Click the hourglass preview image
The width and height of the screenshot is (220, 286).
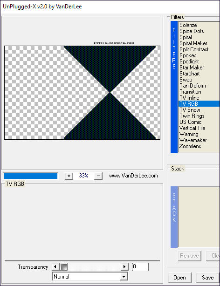pyautogui.click(x=82, y=93)
